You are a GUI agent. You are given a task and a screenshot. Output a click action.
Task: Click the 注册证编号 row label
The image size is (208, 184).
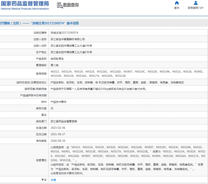tap(40, 33)
